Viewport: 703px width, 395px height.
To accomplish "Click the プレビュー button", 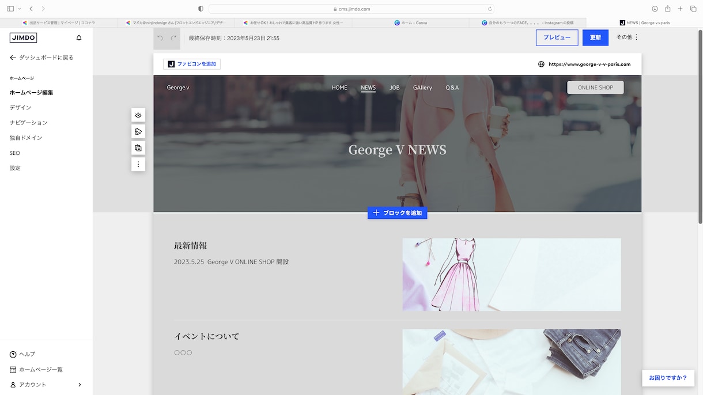I will coord(557,37).
